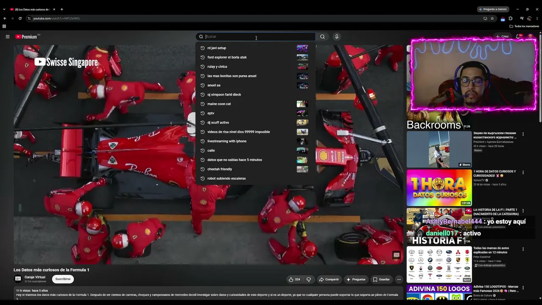Click the history clock icon beside 'eptv'
The height and width of the screenshot is (305, 542).
tap(203, 113)
